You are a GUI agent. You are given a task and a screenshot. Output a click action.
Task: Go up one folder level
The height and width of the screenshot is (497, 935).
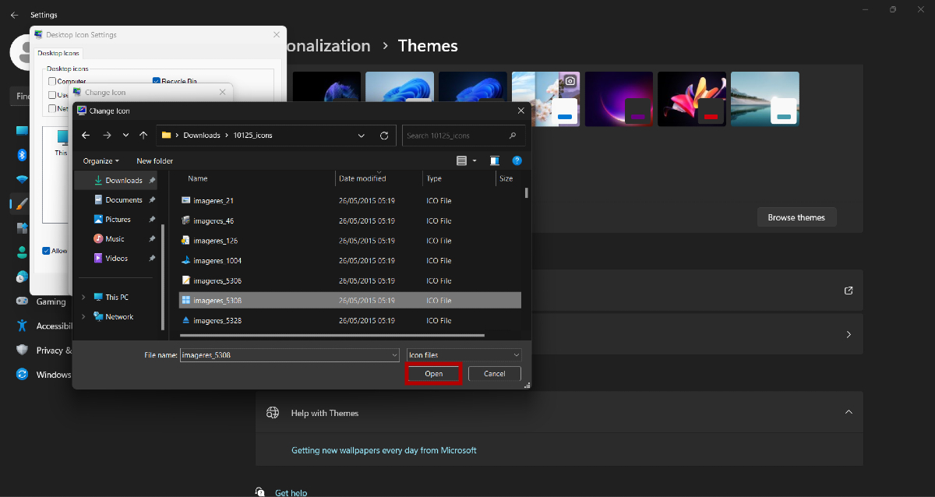[x=143, y=136]
